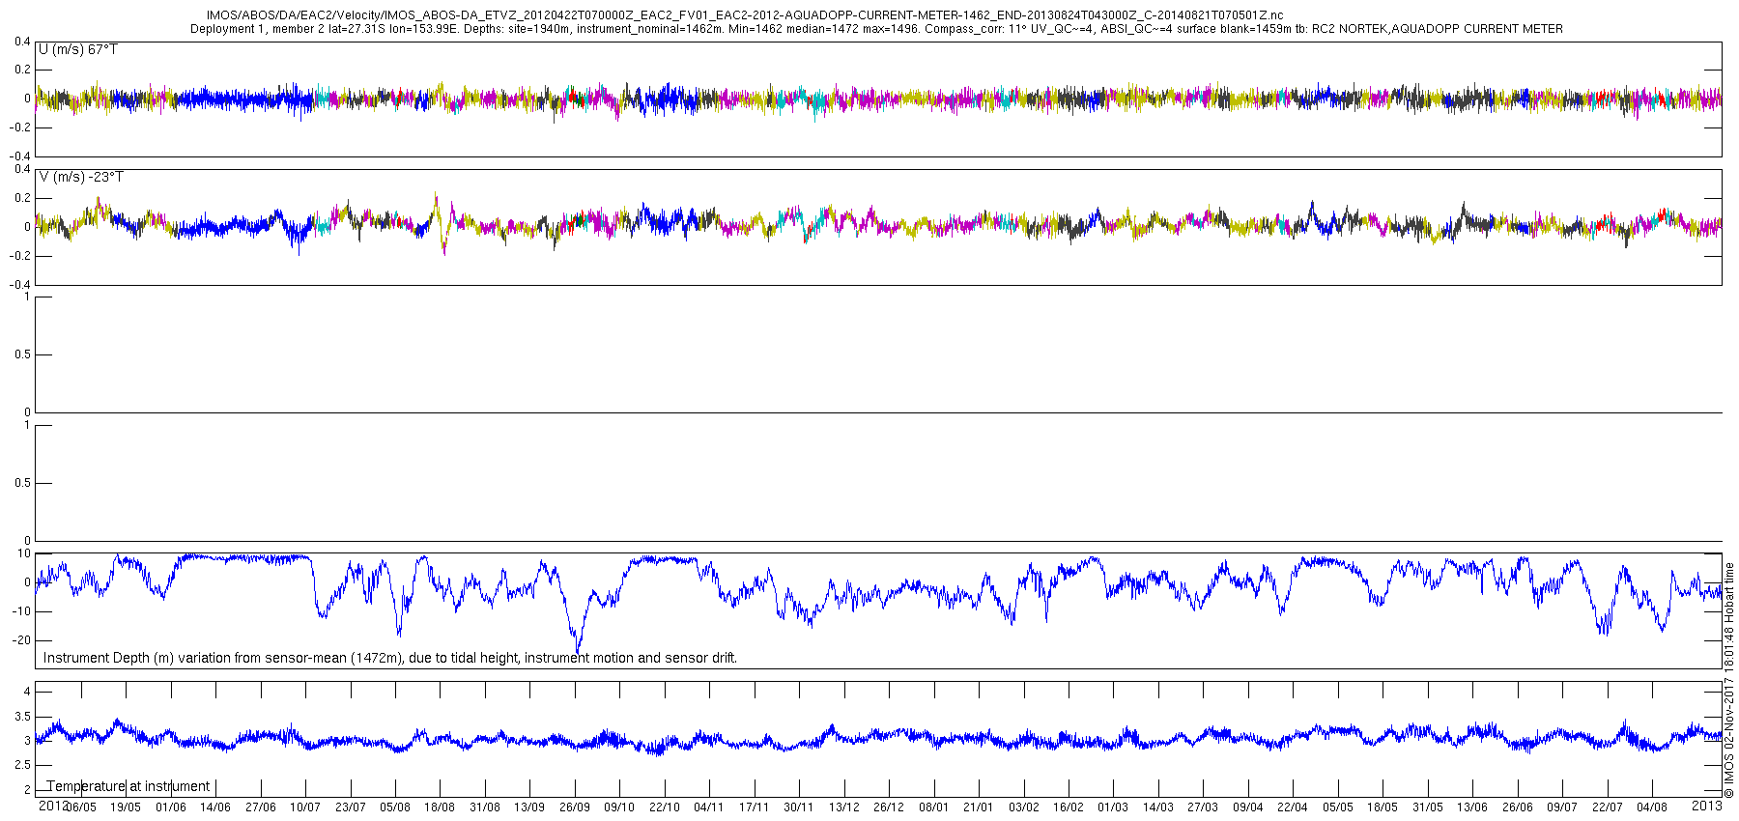1739x821 pixels.
Task: Select the 06/05 date tick label
Action: 81,807
